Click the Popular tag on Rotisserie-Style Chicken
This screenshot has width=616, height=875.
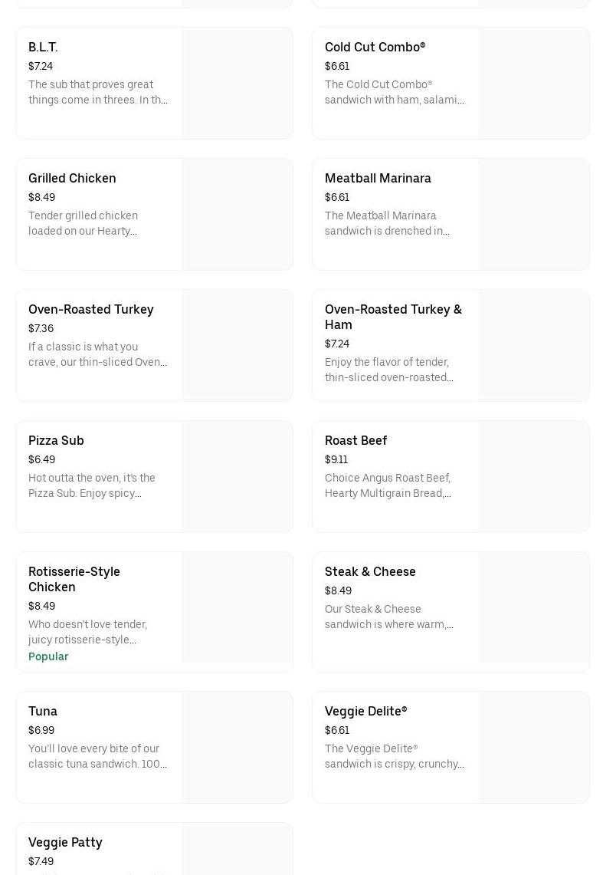tap(48, 656)
